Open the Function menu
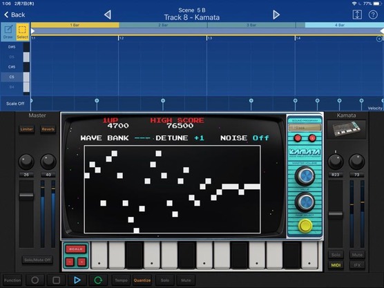The image size is (384, 288). [12, 280]
